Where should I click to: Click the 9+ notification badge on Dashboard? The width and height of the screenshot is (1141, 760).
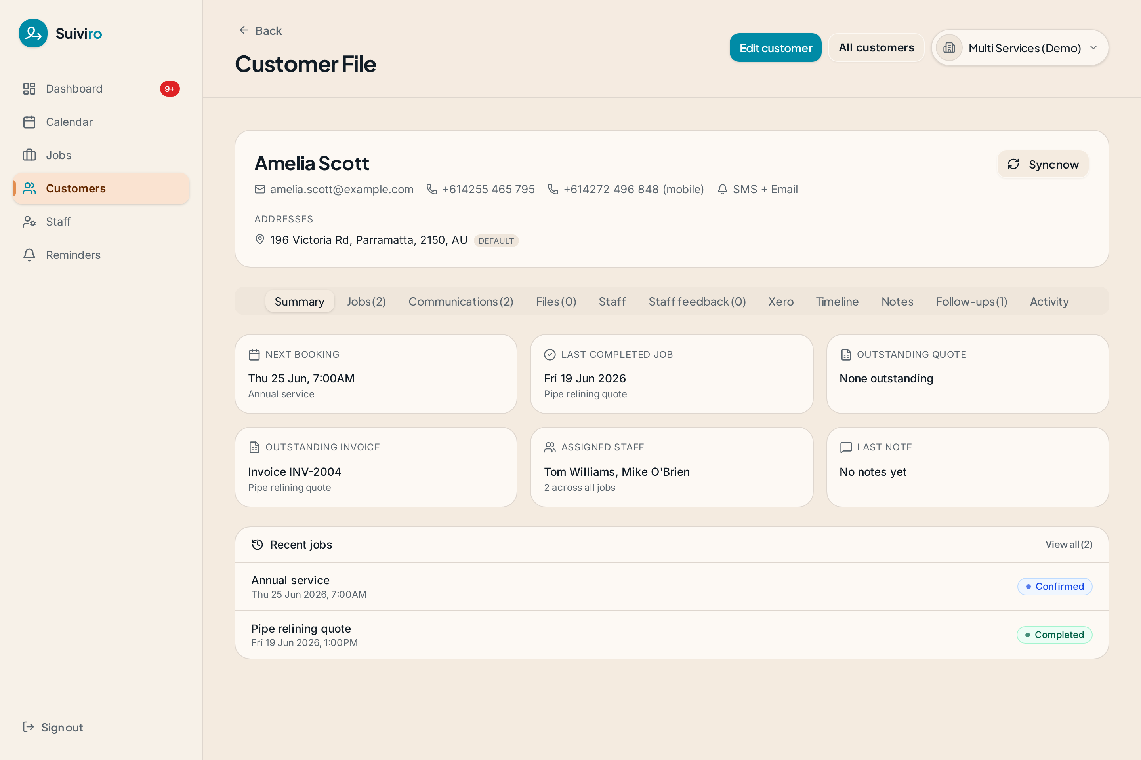[x=170, y=89]
